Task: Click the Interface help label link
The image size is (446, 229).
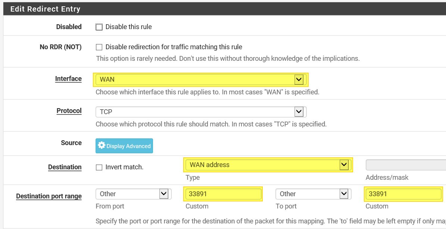Action: (68, 79)
